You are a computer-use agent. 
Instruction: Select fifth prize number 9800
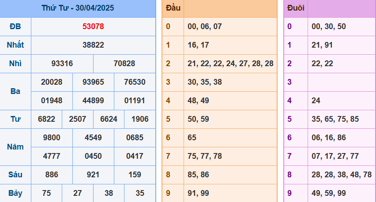[52, 138]
